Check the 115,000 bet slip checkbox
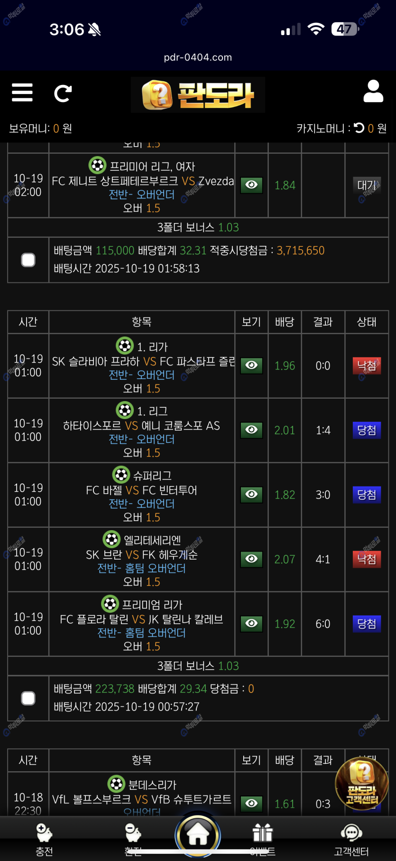This screenshot has height=861, width=396. tap(28, 260)
